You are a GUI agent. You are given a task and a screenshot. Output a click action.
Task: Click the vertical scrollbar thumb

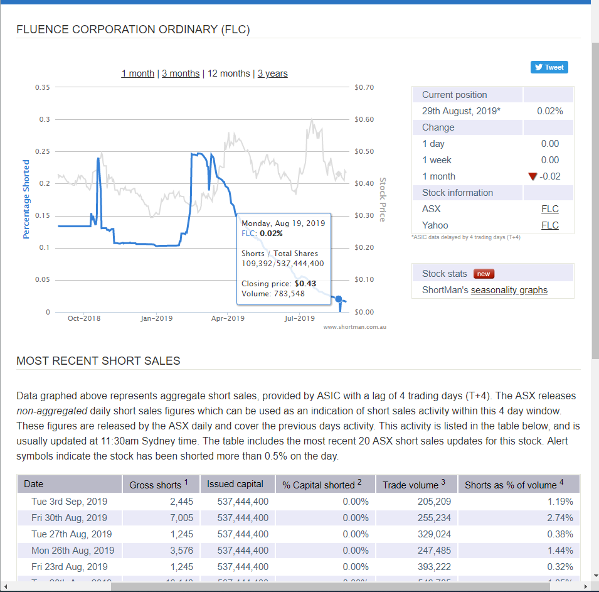point(595,200)
